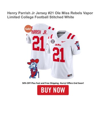The height and width of the screenshot is (137, 106).
Task: Click the red BUY NOW button
Action: [x=53, y=90]
